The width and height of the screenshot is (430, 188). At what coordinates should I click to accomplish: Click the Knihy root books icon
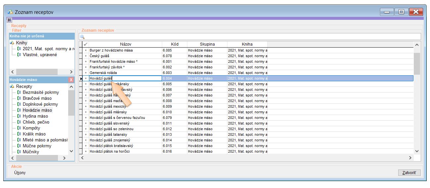[12, 43]
